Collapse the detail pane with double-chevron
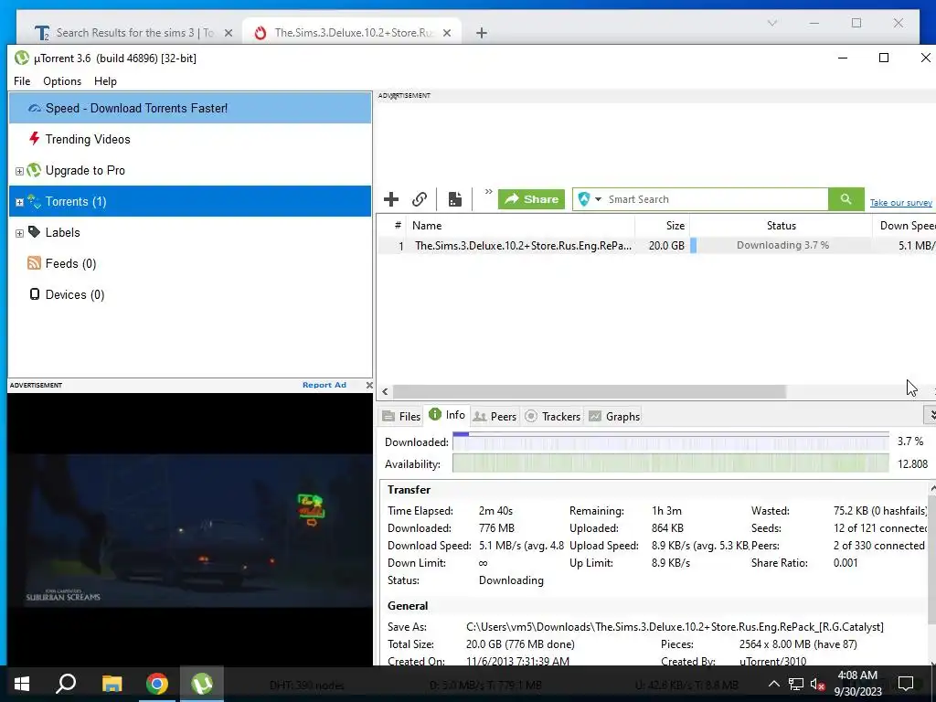Screen dimensions: 936x702 (931, 414)
